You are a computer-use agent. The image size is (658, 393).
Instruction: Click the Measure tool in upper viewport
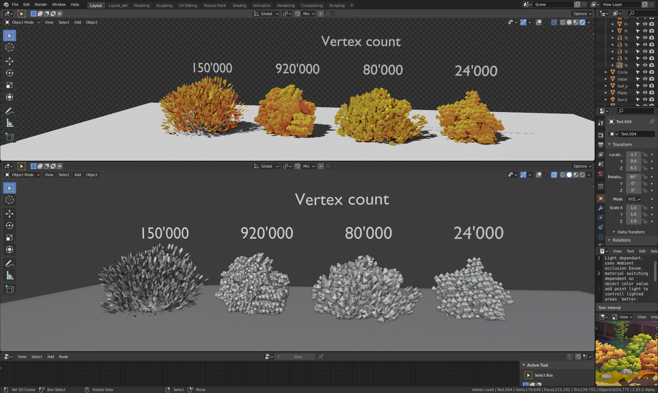click(x=10, y=123)
